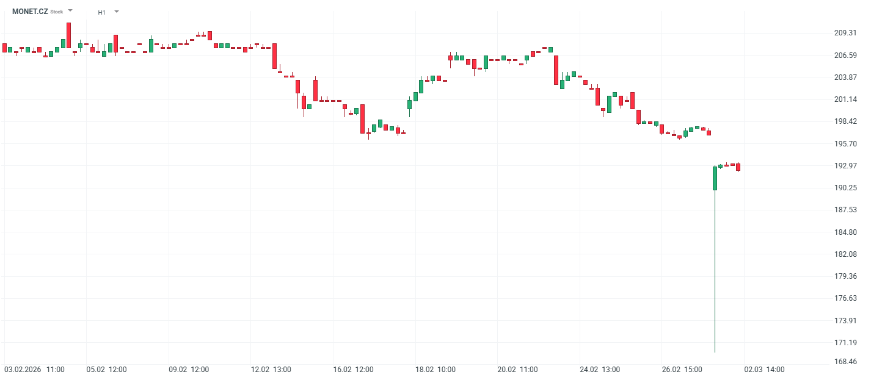Click the 24.02 13:00 time label
This screenshot has width=871, height=380.
600,370
